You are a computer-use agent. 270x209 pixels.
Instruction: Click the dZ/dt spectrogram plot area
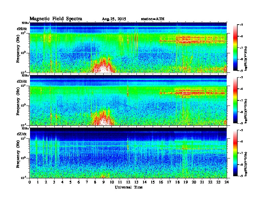pos(128,153)
